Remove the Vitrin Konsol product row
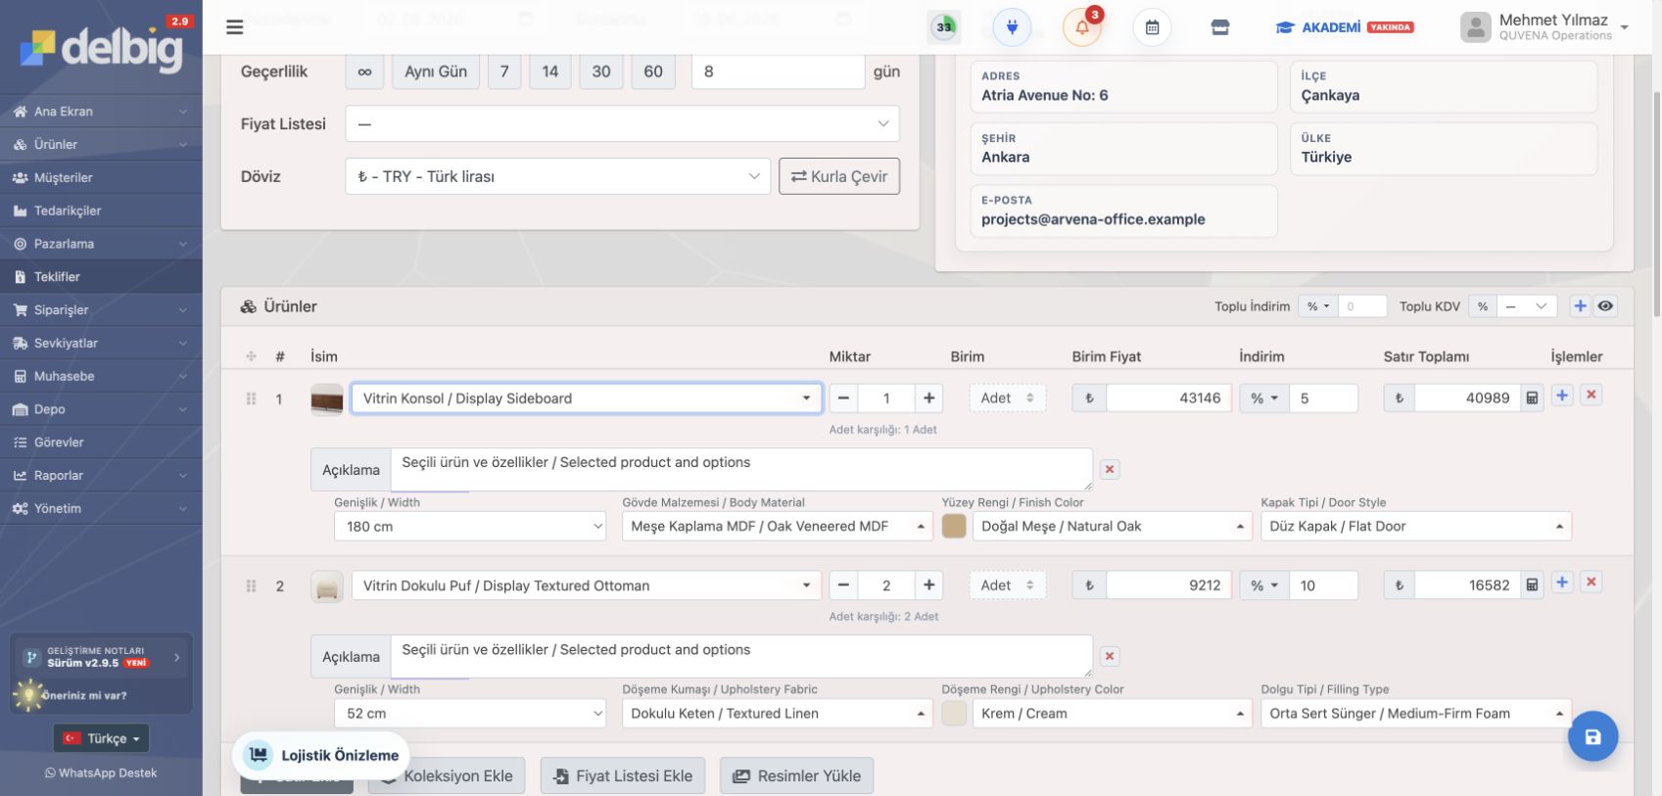This screenshot has height=796, width=1662. pyautogui.click(x=1591, y=396)
